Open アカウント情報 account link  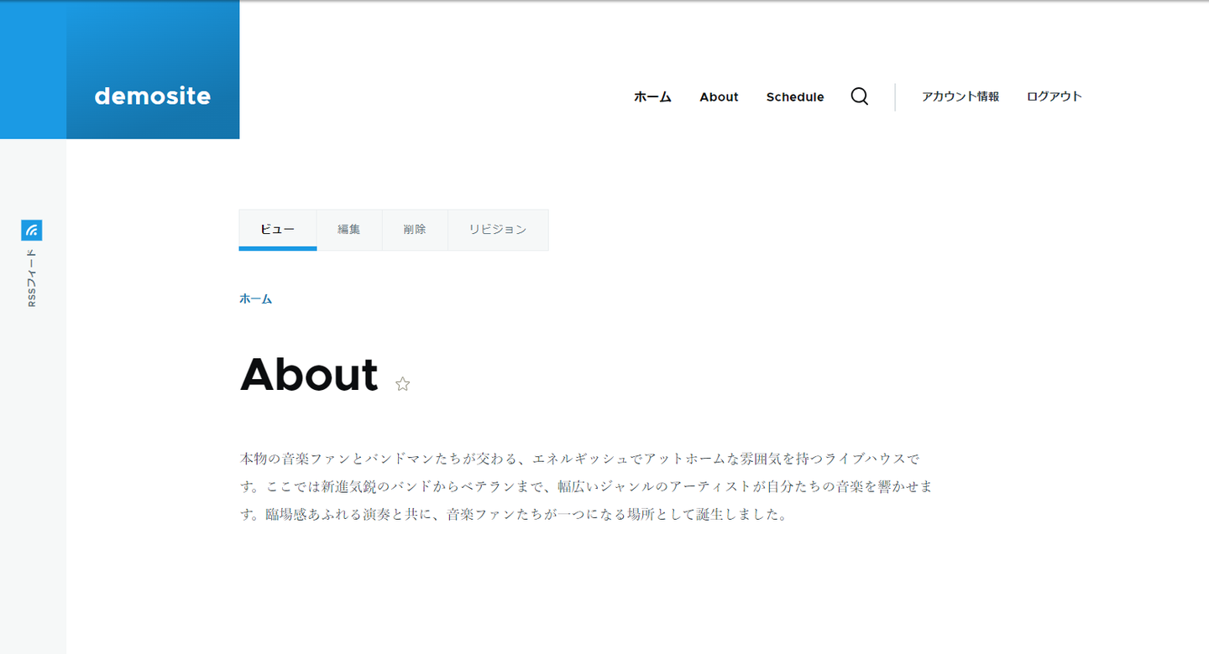coord(960,96)
